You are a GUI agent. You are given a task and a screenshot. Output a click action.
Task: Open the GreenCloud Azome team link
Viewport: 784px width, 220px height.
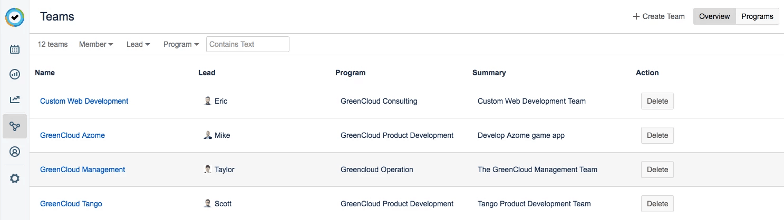point(72,135)
